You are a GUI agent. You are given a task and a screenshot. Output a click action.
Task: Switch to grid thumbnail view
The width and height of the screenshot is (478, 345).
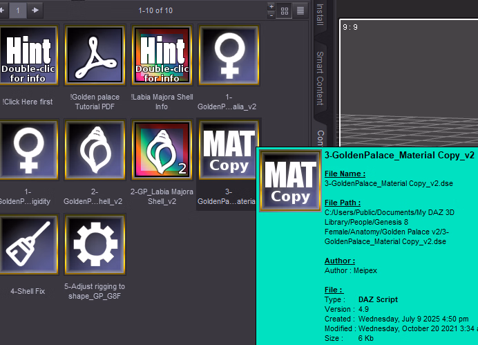(284, 10)
